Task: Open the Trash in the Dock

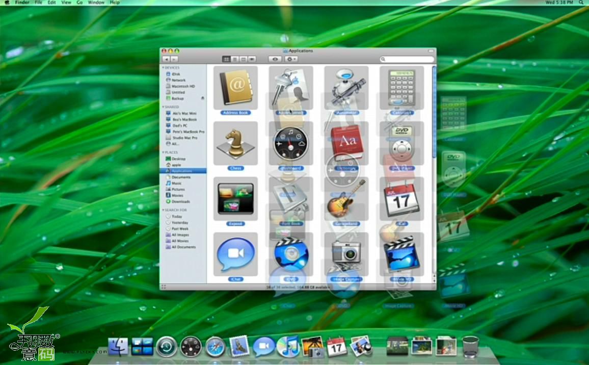Action: pyautogui.click(x=470, y=347)
